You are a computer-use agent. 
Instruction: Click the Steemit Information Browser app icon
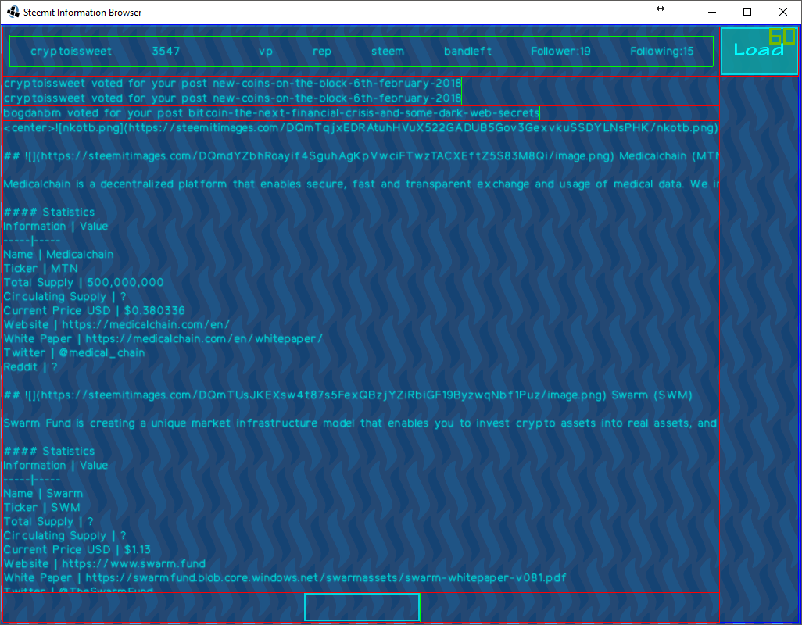point(13,12)
